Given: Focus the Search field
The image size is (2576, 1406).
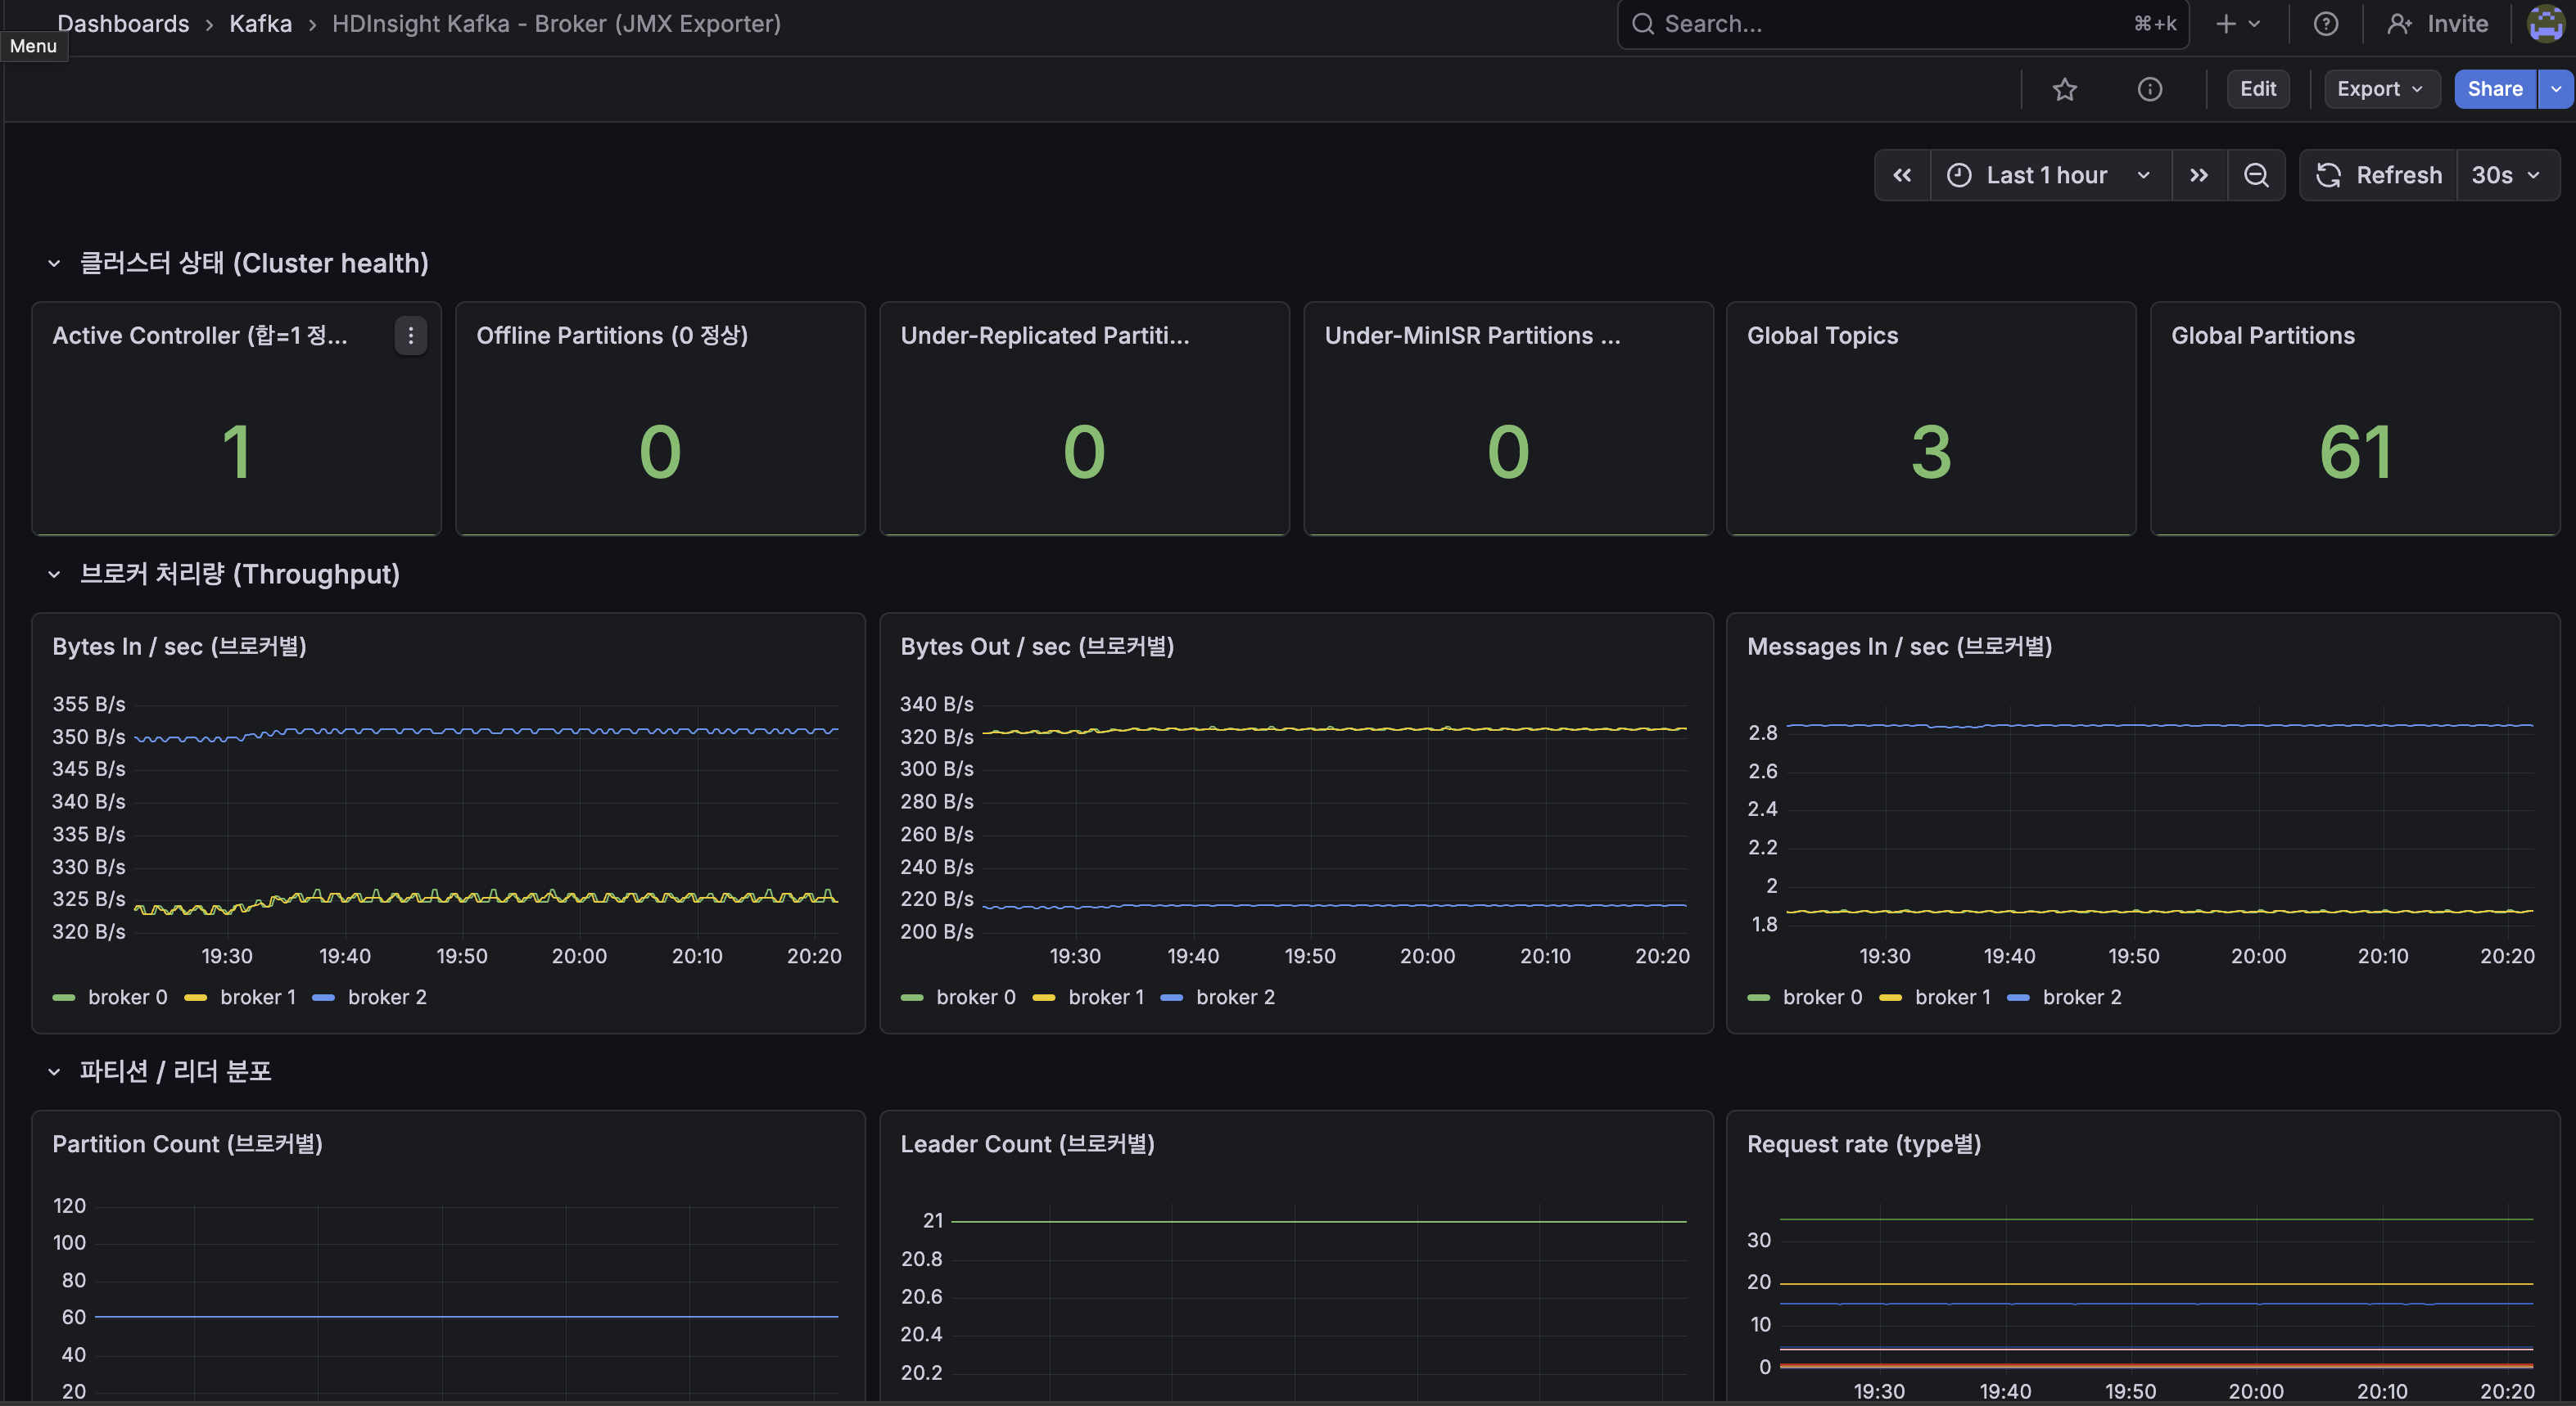Looking at the screenshot, I should [x=1903, y=24].
